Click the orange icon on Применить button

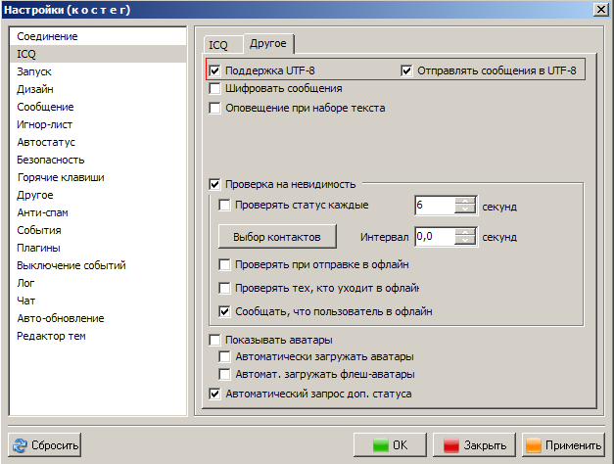coord(534,445)
